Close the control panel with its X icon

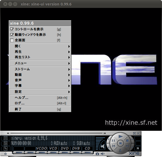pyautogui.click(x=138, y=133)
